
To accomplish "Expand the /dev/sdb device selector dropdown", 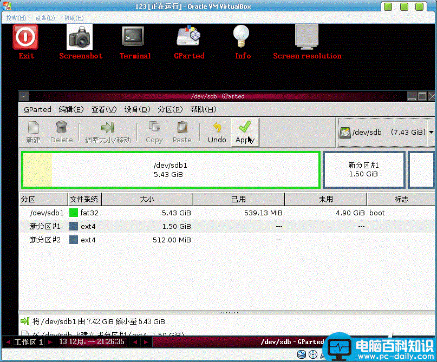I will coord(431,132).
